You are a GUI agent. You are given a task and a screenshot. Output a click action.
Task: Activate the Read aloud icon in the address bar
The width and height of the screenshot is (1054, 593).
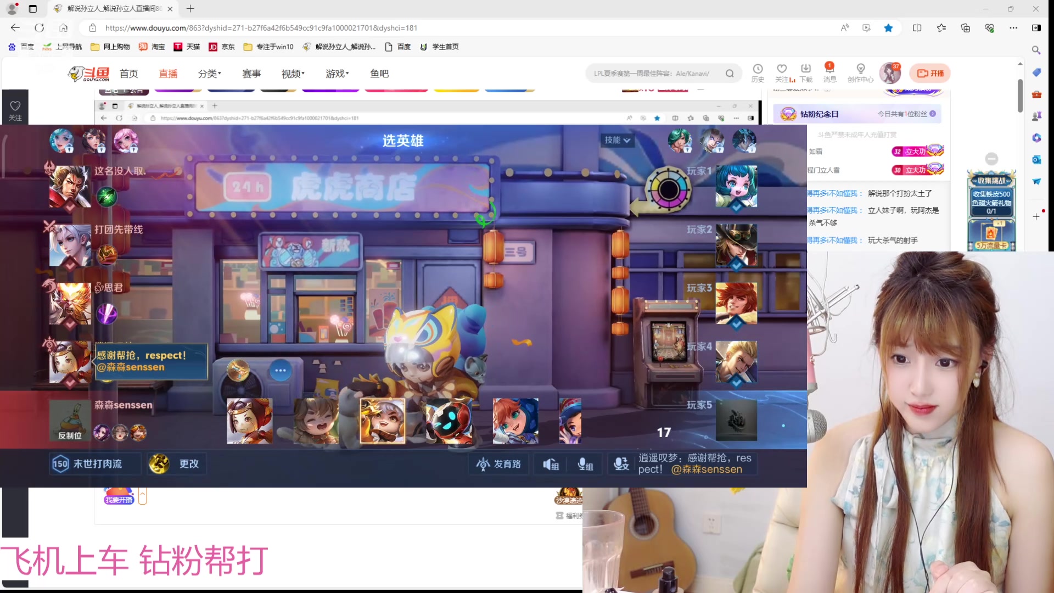click(x=845, y=28)
